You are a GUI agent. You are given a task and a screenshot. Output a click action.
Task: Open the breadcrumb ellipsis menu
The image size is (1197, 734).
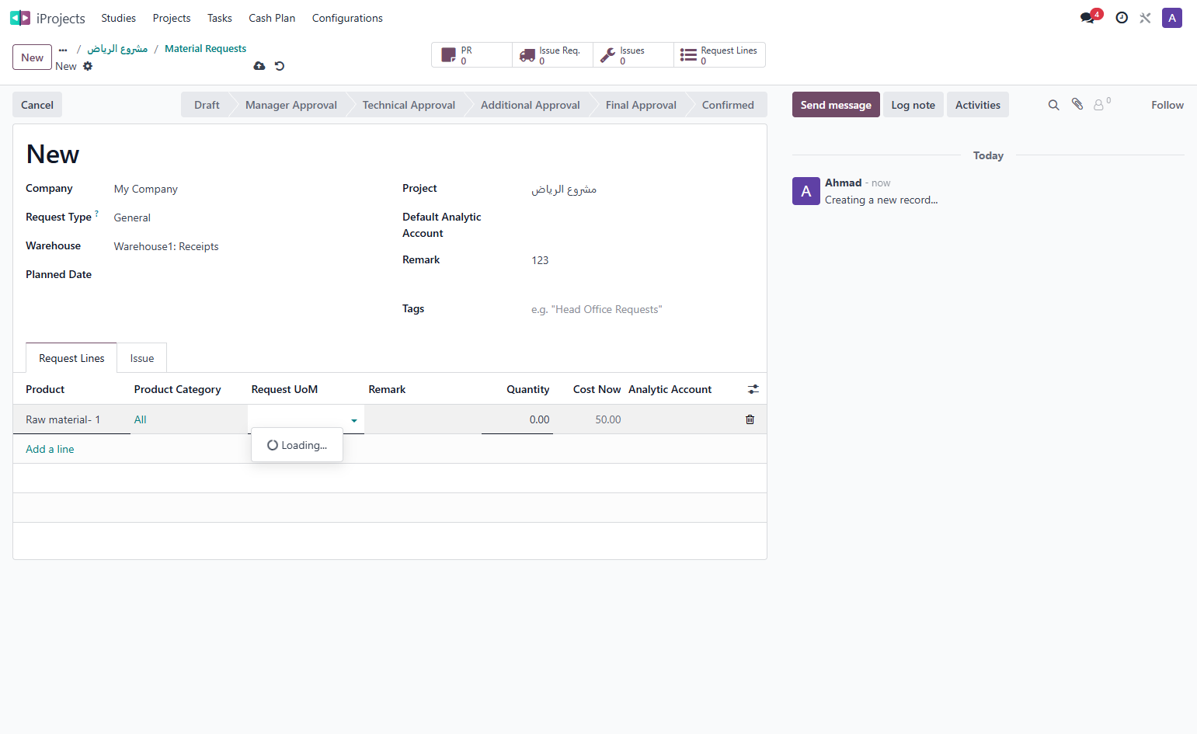click(63, 49)
